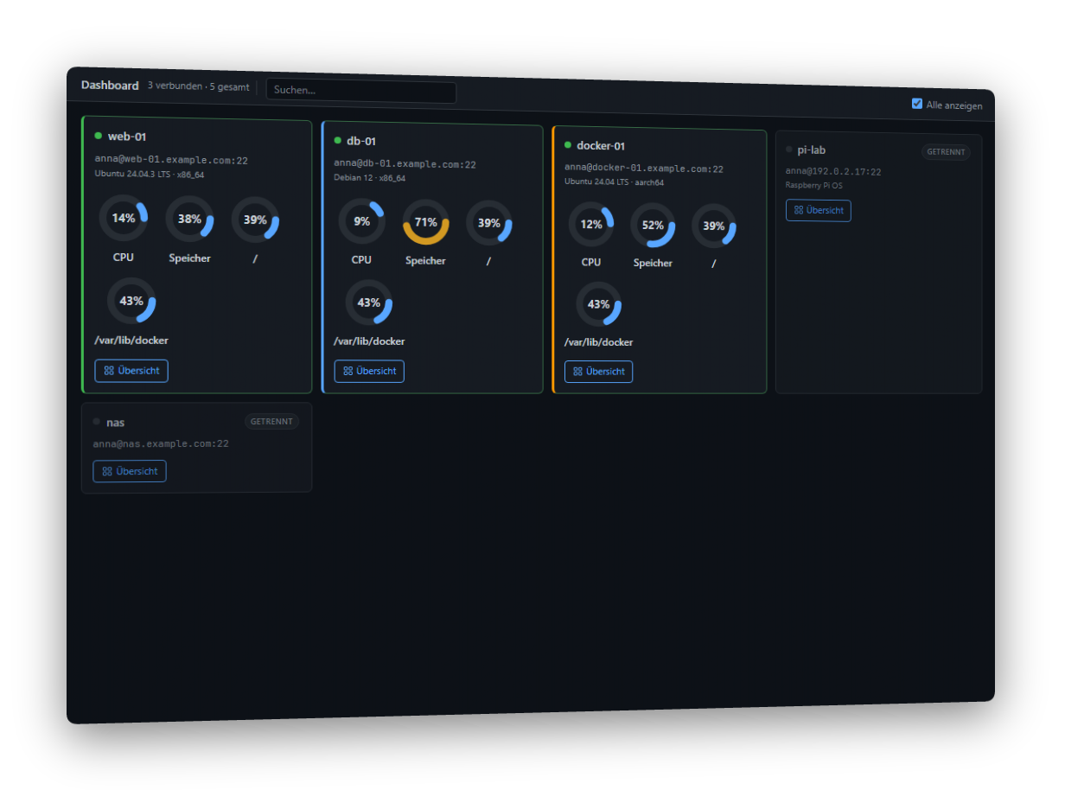The image size is (1084, 790).
Task: Click /var/lib/docker label on db-01
Action: [x=369, y=341]
